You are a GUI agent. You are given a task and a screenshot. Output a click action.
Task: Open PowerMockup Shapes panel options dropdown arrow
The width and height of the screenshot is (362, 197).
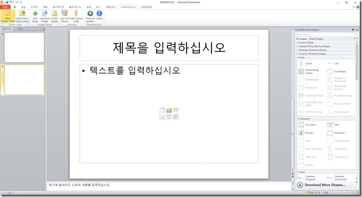tap(353, 30)
